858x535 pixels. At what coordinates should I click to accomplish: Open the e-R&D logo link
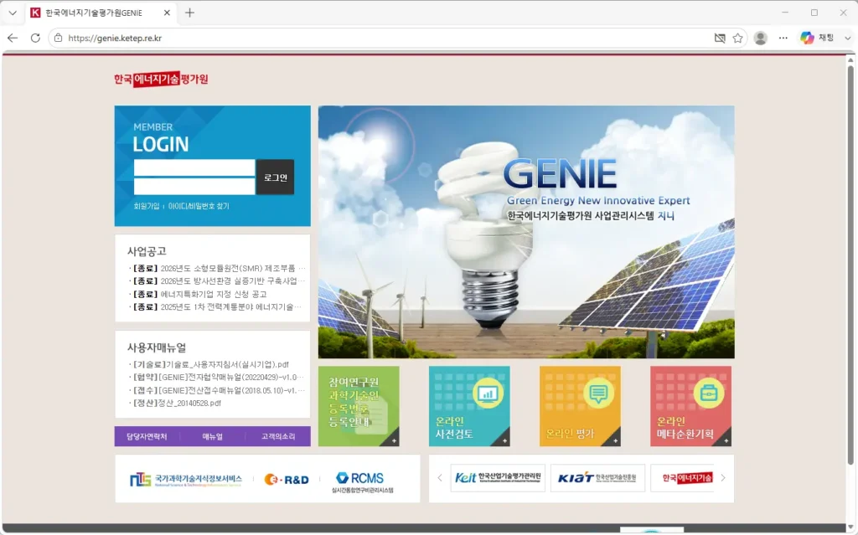287,480
